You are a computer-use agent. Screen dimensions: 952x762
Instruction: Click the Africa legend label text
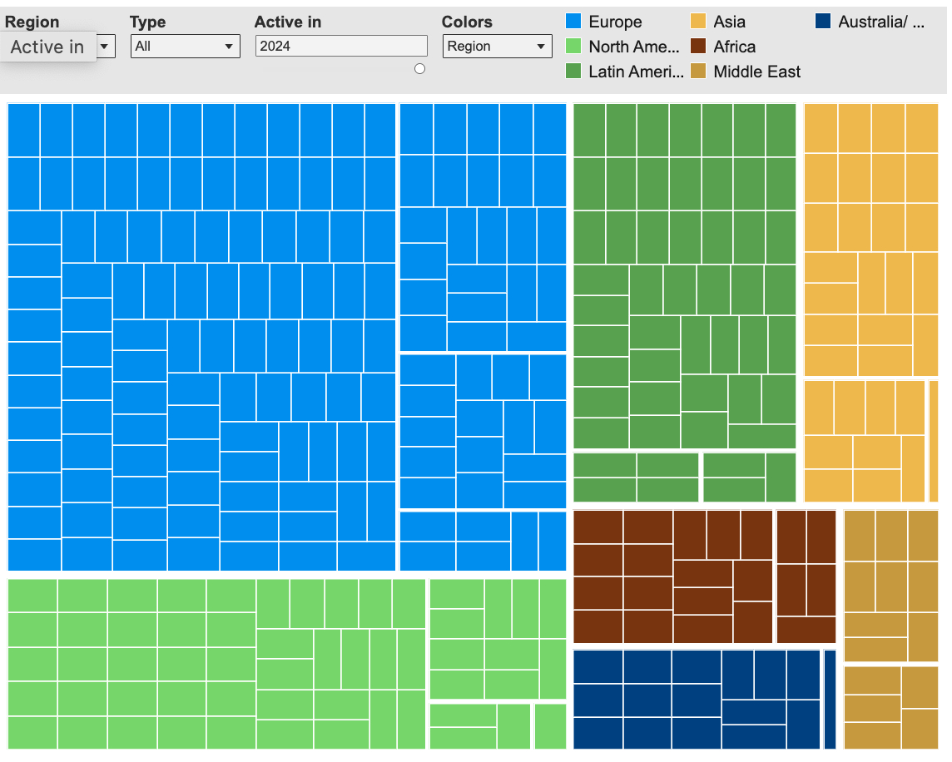734,47
